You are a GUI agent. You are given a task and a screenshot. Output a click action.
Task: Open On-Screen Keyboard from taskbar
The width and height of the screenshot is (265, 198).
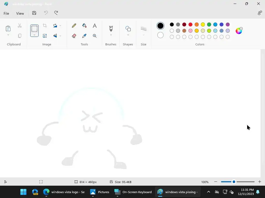click(x=133, y=192)
